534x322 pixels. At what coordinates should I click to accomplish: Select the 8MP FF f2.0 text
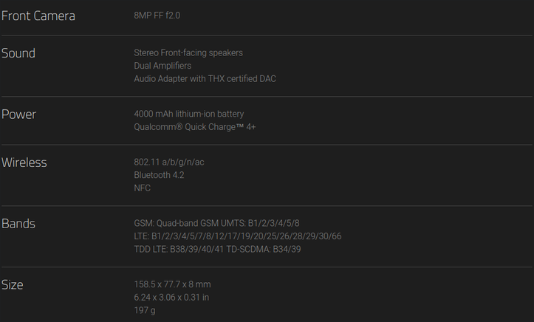click(157, 16)
